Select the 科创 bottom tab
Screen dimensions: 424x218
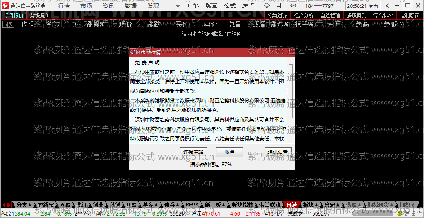tap(114, 205)
